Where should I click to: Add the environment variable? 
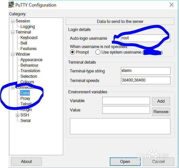(161, 101)
